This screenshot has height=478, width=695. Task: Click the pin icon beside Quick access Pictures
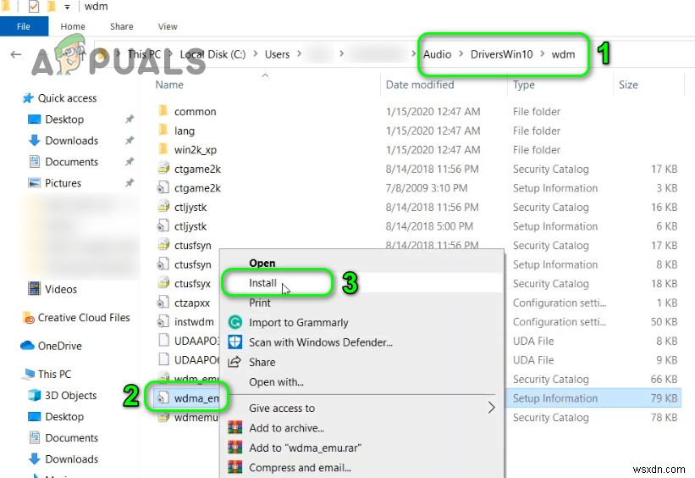(x=129, y=182)
